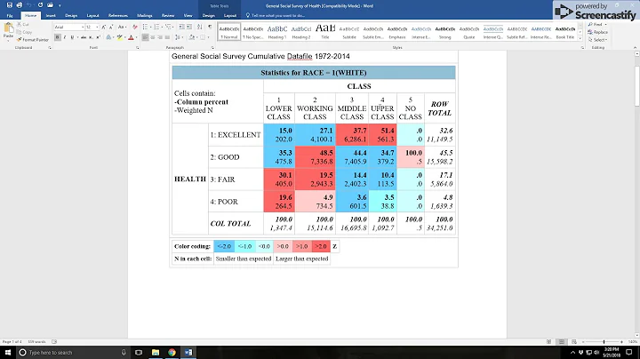Click the Text Effects icon
This screenshot has width=640, height=359.
108,37
